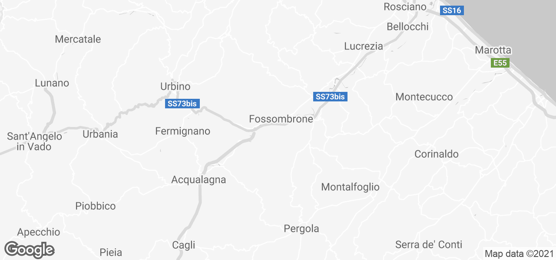Click the Pergola town label
556x260 pixels.
pyautogui.click(x=301, y=229)
